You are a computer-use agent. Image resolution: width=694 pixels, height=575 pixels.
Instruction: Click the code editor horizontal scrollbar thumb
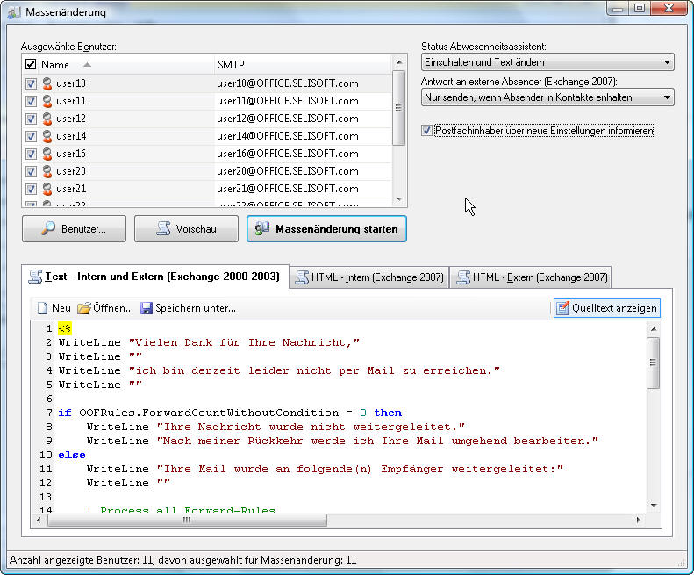pos(187,520)
